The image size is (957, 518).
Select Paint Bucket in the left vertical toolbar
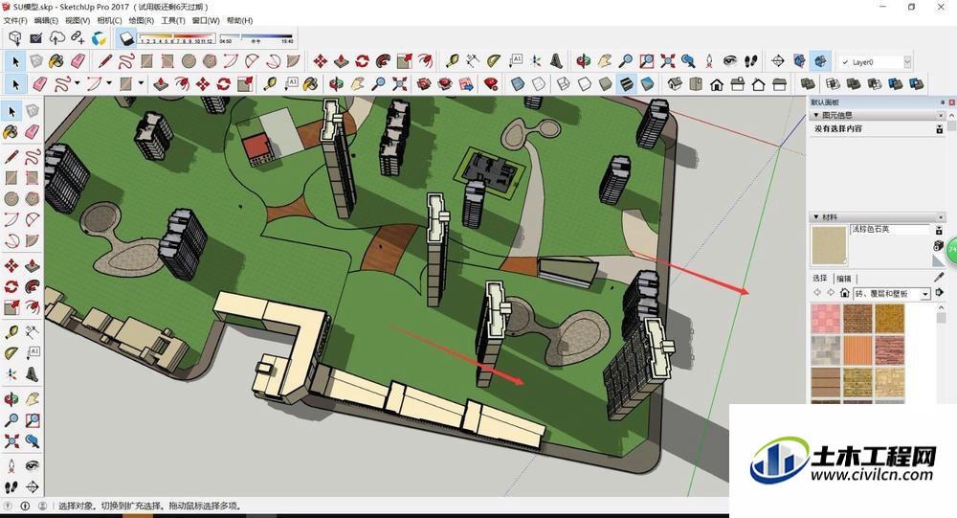(11, 131)
